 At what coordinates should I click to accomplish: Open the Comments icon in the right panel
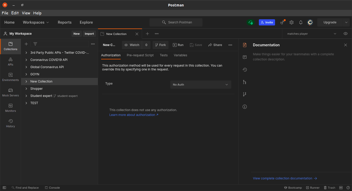(245, 57)
